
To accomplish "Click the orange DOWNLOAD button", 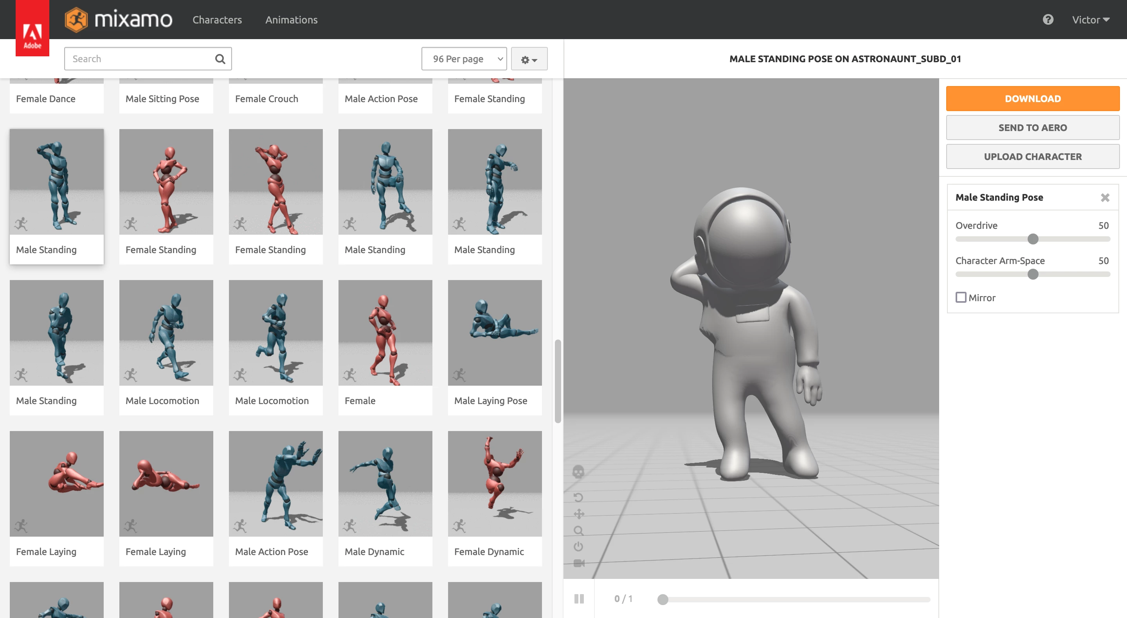I will [x=1033, y=99].
